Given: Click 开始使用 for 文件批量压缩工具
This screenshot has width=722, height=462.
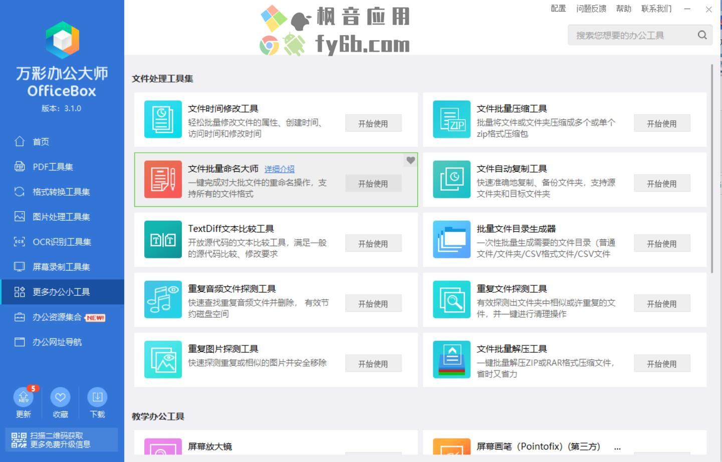Looking at the screenshot, I should (662, 123).
